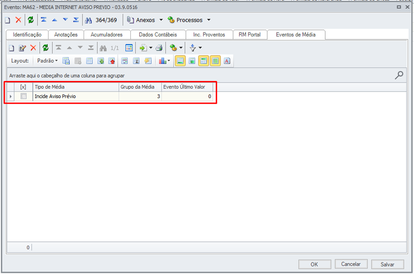Screen dimensions: 414x274
Task: Add a new média record in the inner toolbar
Action: coord(11,48)
